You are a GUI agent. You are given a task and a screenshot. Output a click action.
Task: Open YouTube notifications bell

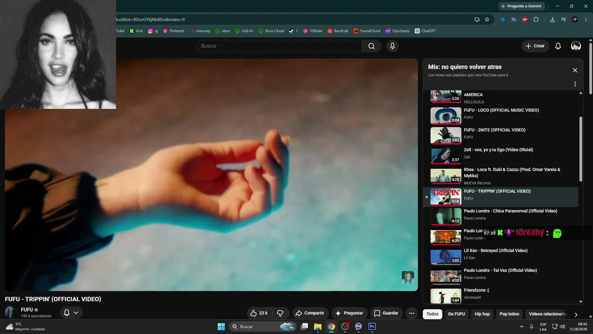coord(558,46)
